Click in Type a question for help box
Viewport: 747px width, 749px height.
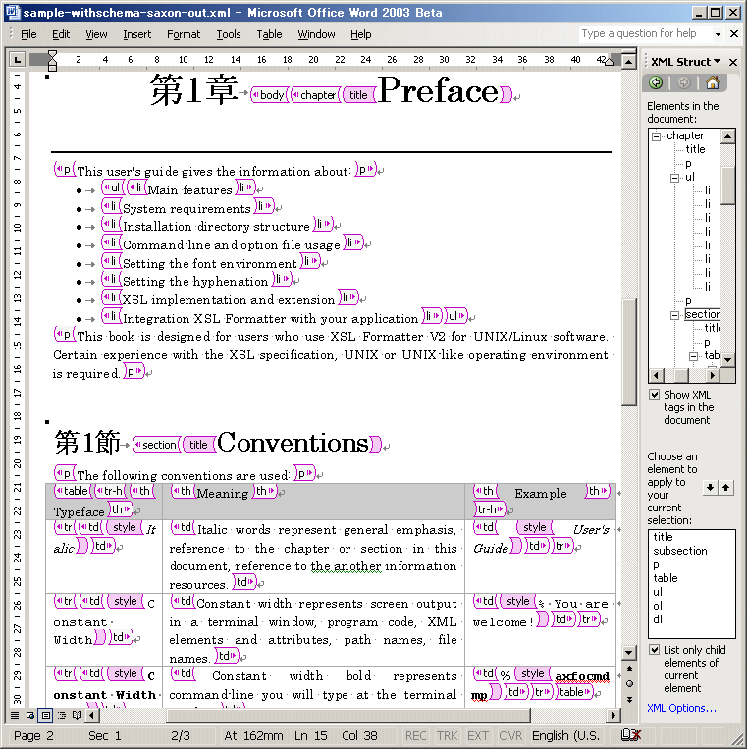[644, 34]
